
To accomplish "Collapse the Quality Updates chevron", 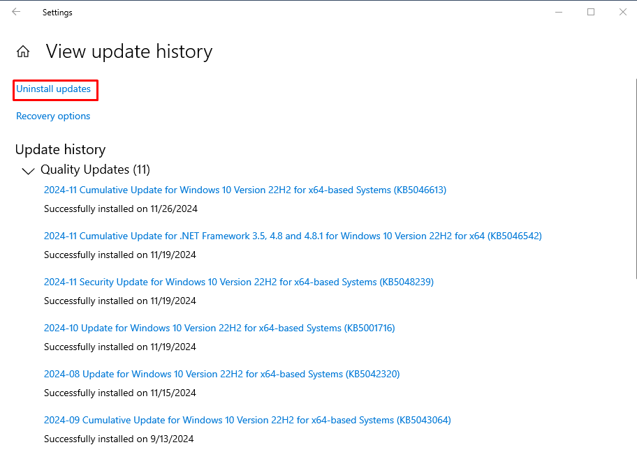I will pyautogui.click(x=28, y=171).
